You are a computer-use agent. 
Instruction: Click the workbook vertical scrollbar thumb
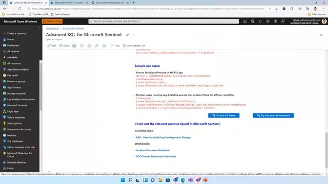[326, 150]
